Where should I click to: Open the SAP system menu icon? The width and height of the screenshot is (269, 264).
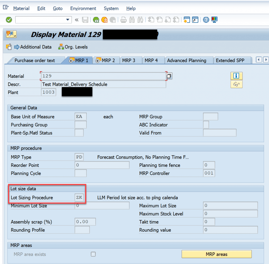tap(6, 7)
